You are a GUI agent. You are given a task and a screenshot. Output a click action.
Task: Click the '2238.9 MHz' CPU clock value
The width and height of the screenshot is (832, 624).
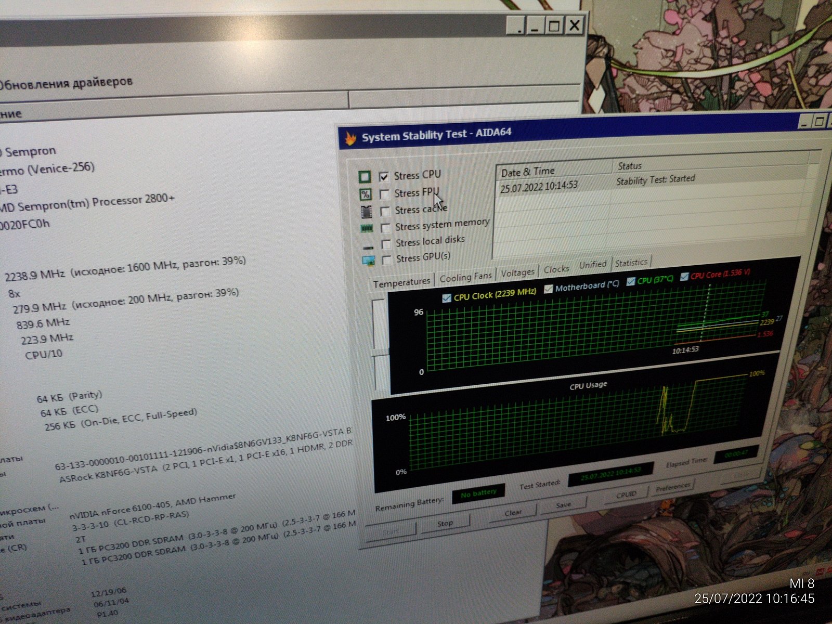click(34, 275)
